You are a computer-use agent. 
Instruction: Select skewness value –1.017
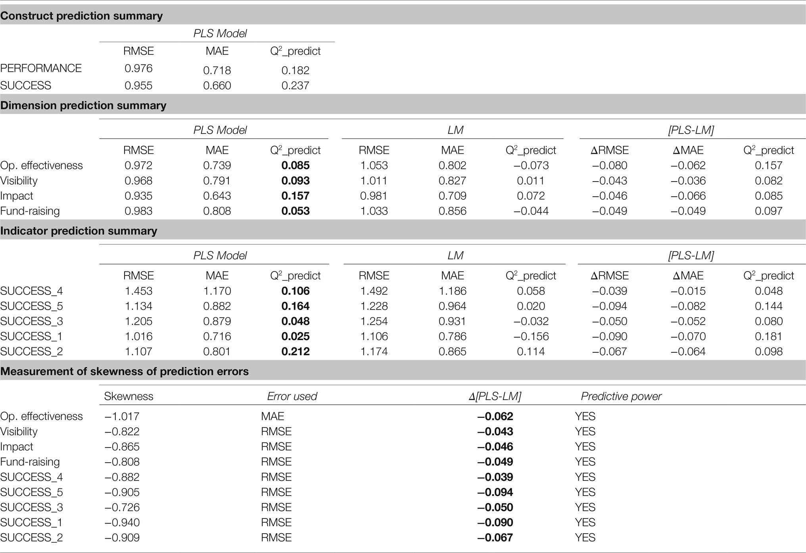pyautogui.click(x=122, y=416)
